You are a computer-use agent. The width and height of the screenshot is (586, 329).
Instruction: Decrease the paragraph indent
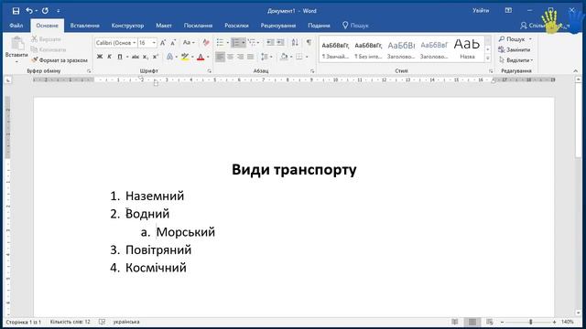[270, 43]
